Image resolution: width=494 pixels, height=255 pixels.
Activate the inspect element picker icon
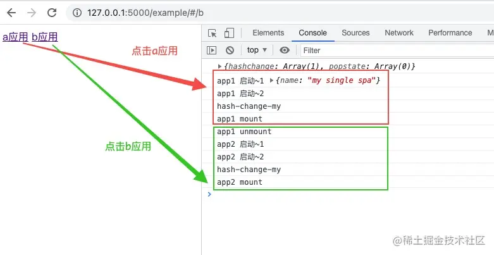pyautogui.click(x=213, y=33)
